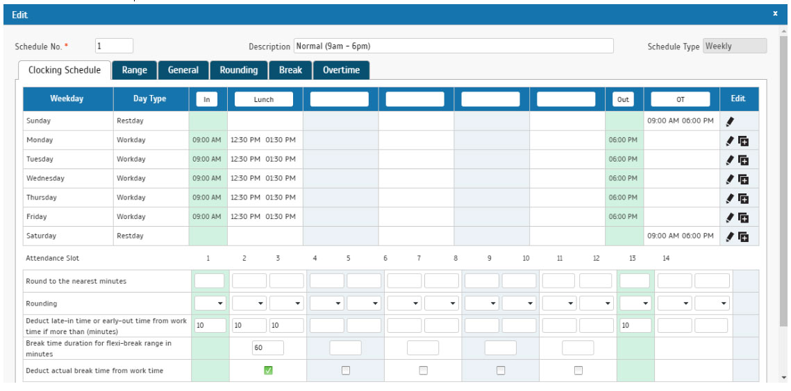This screenshot has height=391, width=791.
Task: Open Rounding dropdown for slot 5
Action: pyautogui.click(x=364, y=304)
